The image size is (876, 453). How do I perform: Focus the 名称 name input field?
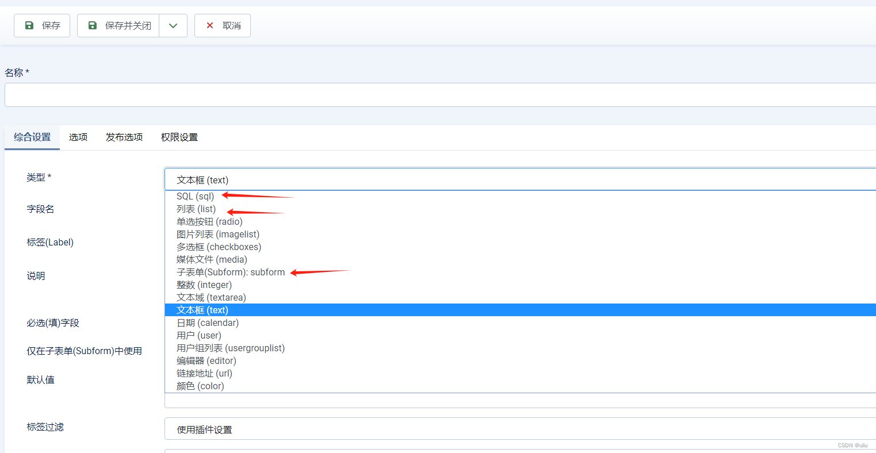tap(440, 95)
